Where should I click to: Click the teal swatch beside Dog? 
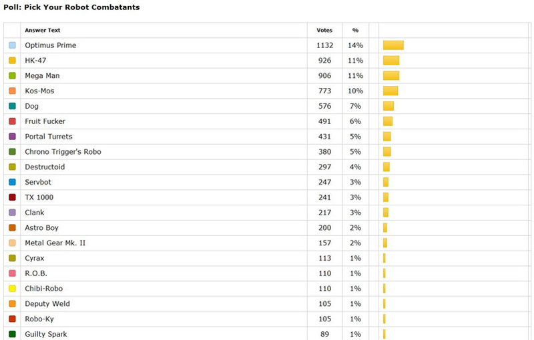tap(12, 106)
